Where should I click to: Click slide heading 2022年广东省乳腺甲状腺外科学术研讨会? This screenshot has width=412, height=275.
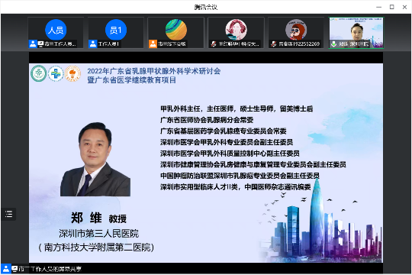pos(153,71)
